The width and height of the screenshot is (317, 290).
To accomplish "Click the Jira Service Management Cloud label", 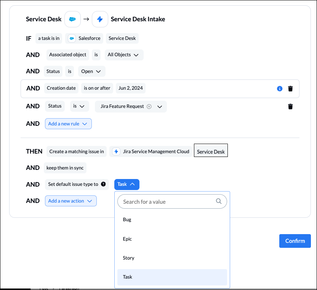I will (156, 151).
